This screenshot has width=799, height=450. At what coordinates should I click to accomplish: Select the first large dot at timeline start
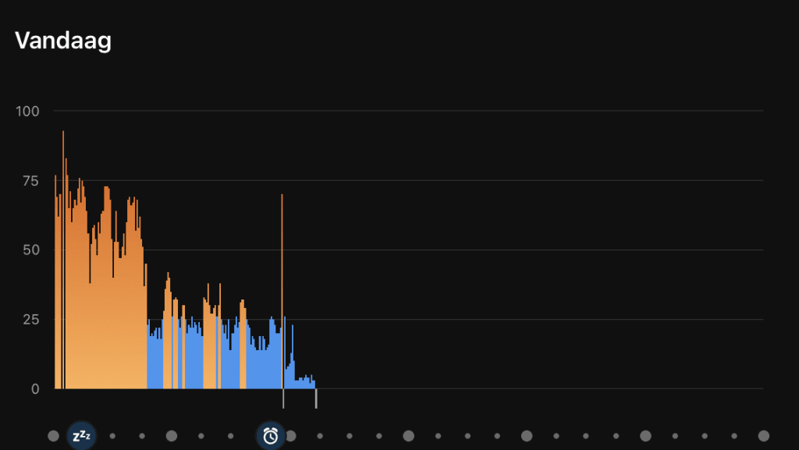coord(53,436)
